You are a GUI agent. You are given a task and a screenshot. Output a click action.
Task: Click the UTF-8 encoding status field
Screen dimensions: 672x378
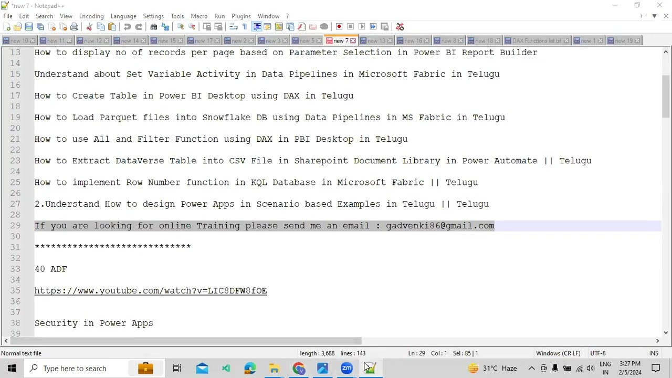click(597, 353)
